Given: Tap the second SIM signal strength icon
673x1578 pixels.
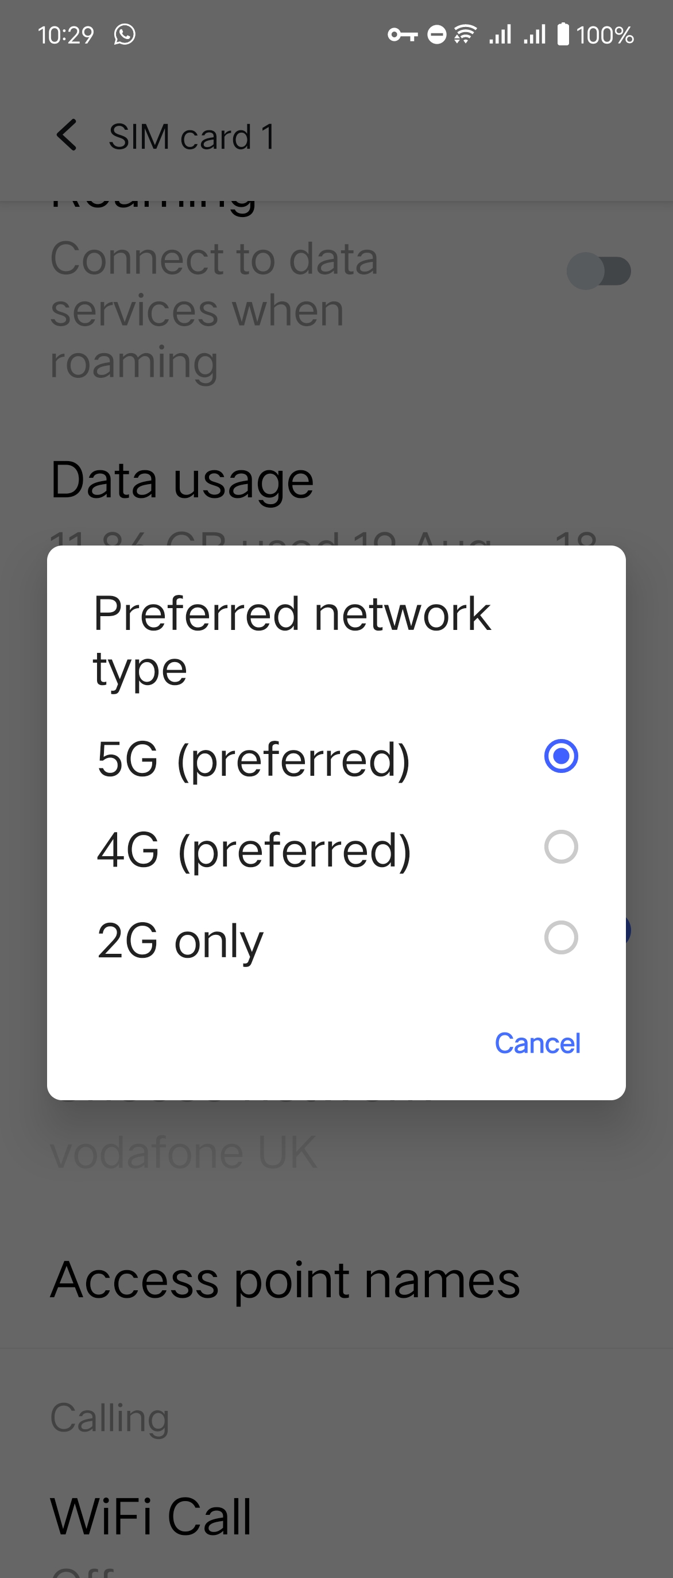Looking at the screenshot, I should pyautogui.click(x=535, y=34).
